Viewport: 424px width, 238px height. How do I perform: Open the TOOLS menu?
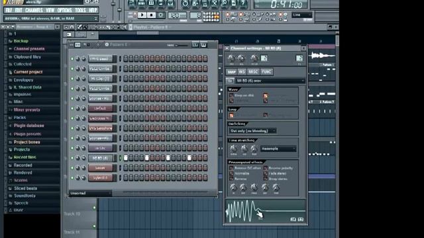point(80,11)
